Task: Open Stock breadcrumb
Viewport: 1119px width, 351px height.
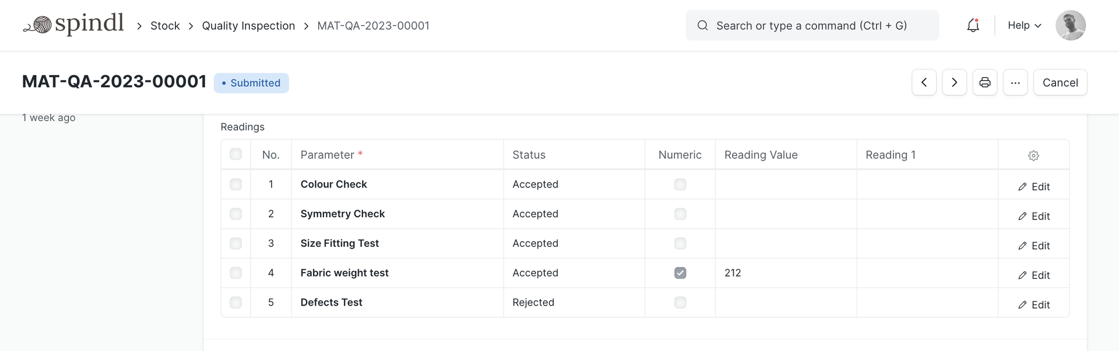Action: 165,26
